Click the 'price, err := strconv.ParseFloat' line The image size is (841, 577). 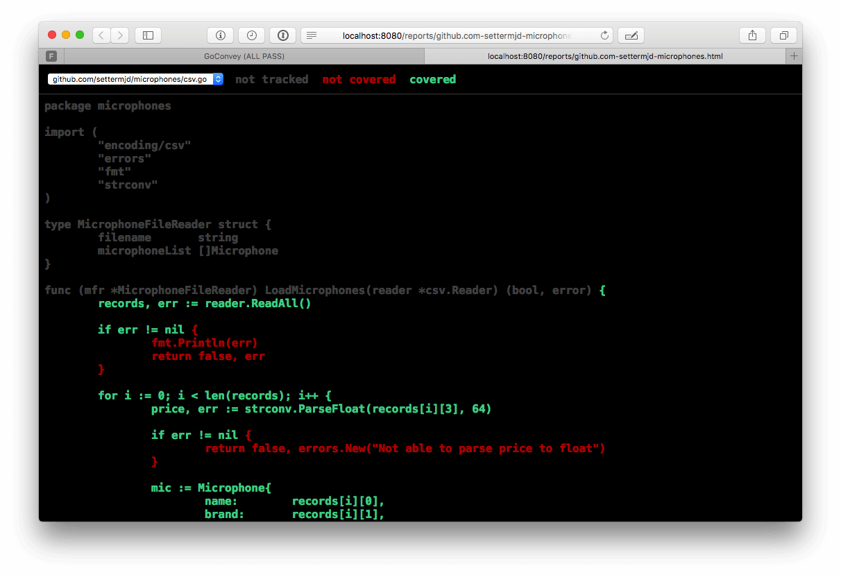[321, 409]
